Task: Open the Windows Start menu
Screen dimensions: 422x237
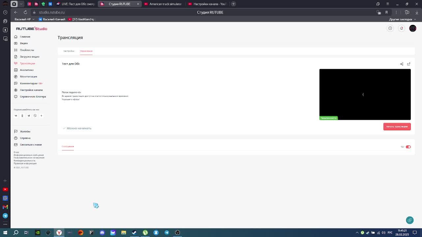Action: pos(5,233)
